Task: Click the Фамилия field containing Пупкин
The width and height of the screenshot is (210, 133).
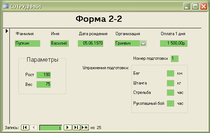Action: 28,43
